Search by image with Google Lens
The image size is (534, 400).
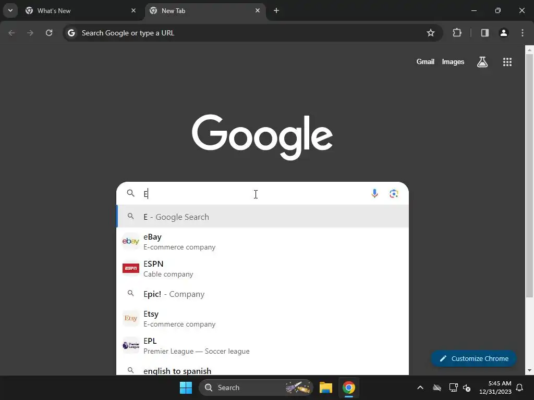394,194
